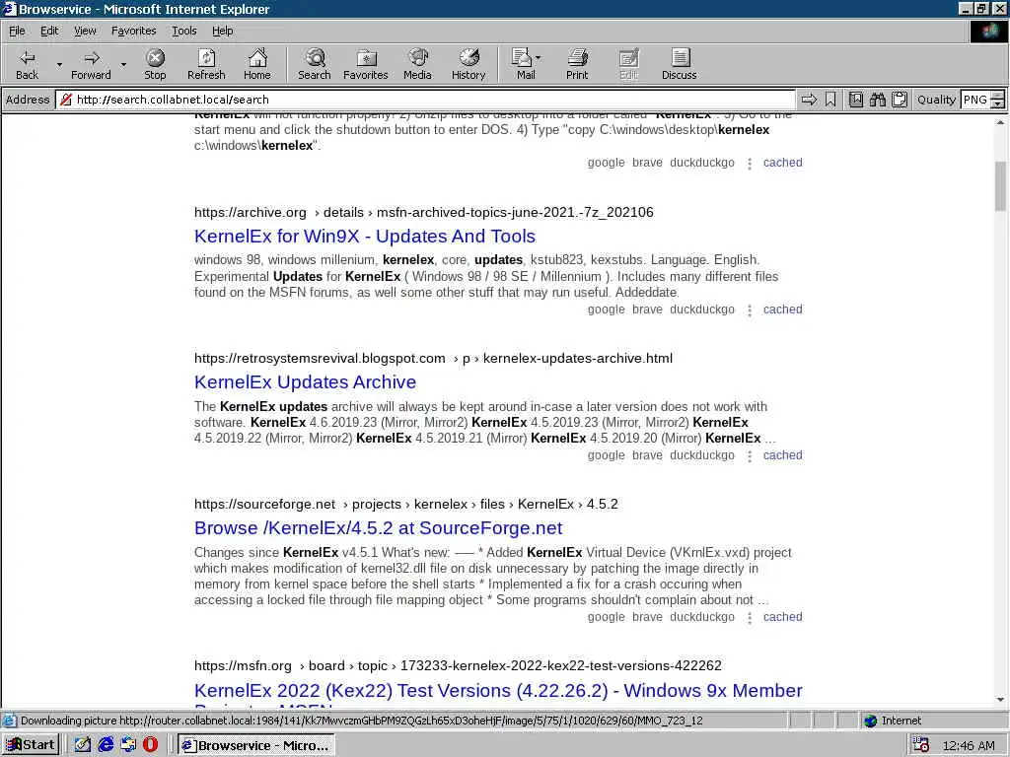1010x757 pixels.
Task: Click the Go arrow beside address bar
Action: tap(809, 100)
